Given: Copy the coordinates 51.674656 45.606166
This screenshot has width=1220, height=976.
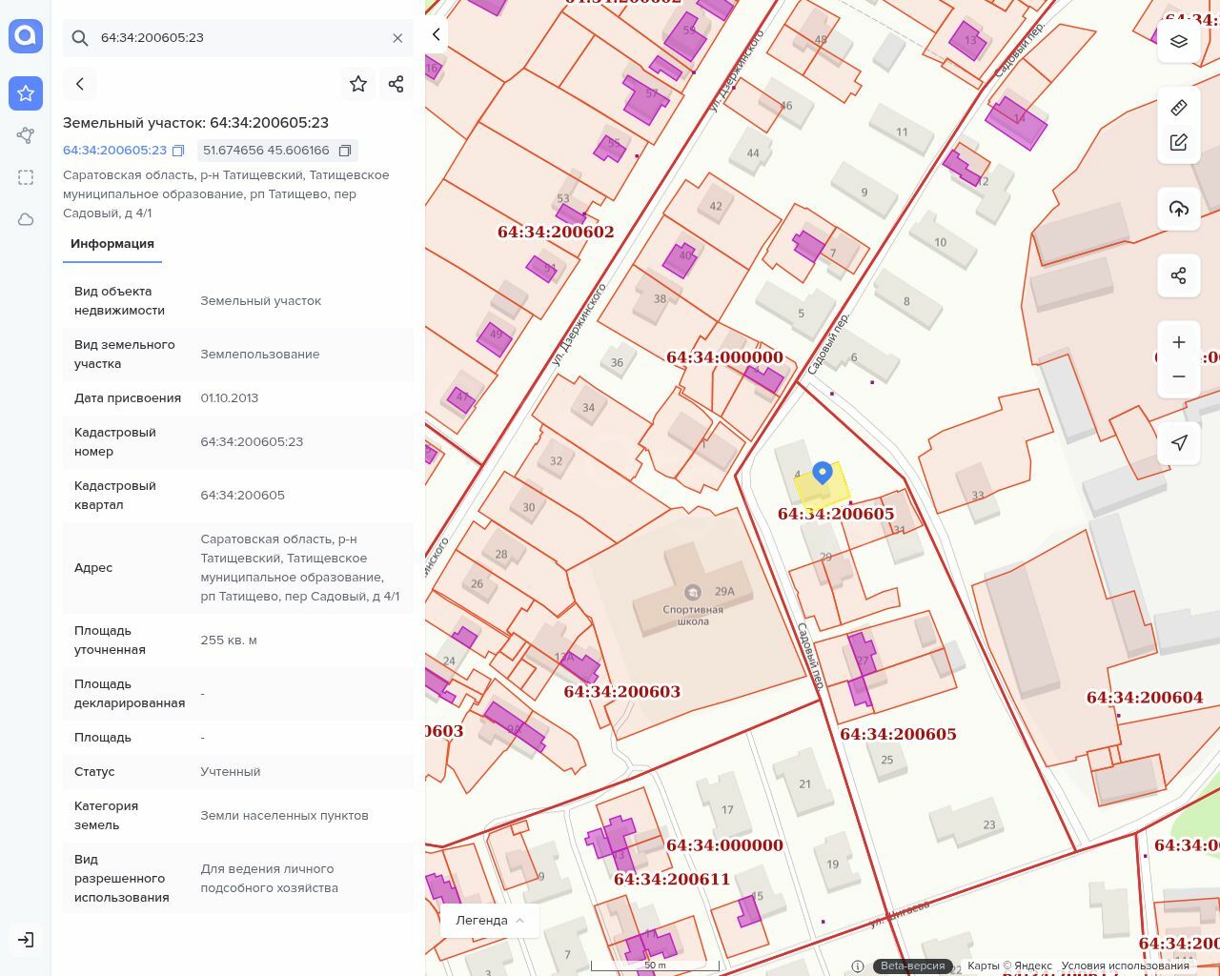Looking at the screenshot, I should [x=345, y=151].
